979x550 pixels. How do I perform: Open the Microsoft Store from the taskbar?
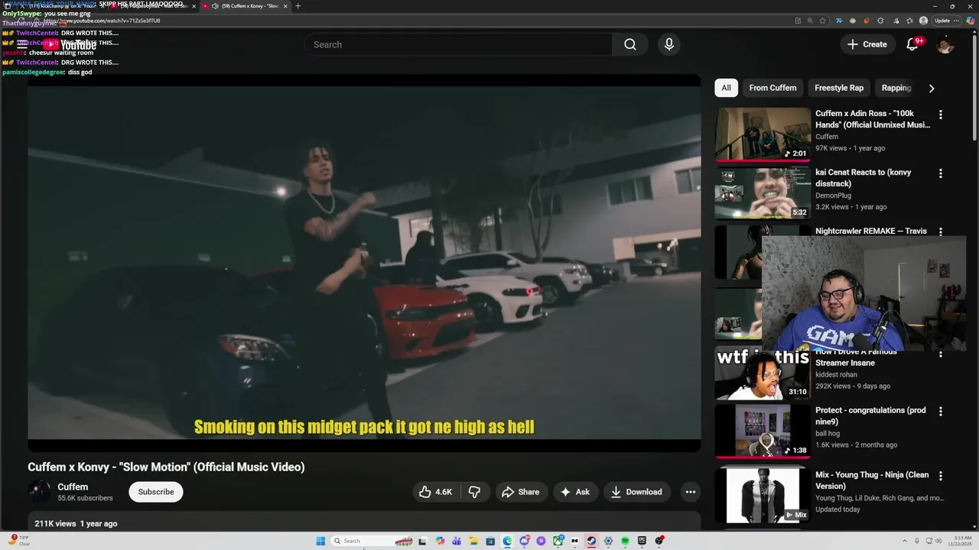490,541
